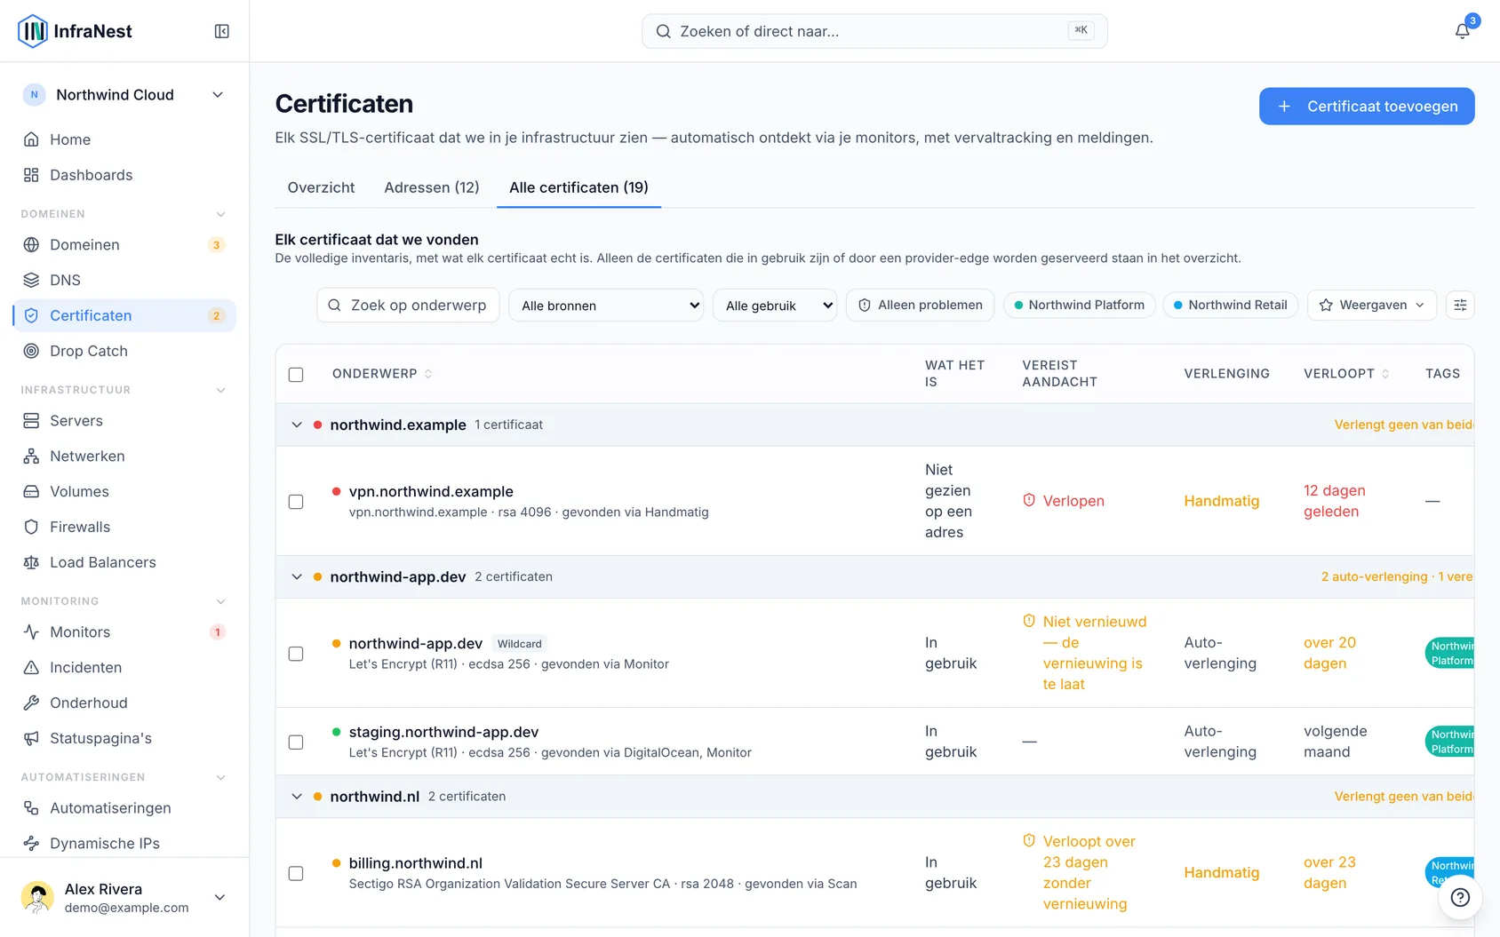Open Automatiseringen sidebar item
The width and height of the screenshot is (1500, 937).
tap(124, 807)
